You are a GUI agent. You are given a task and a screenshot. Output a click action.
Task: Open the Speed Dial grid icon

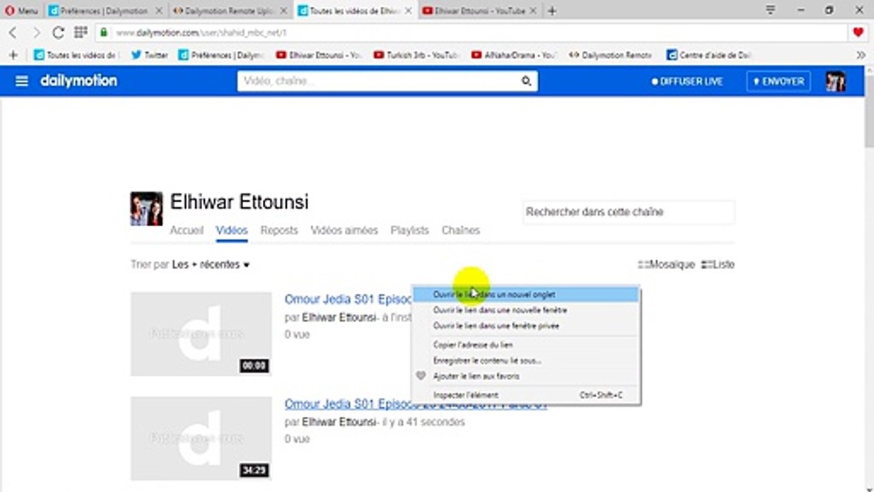click(81, 33)
